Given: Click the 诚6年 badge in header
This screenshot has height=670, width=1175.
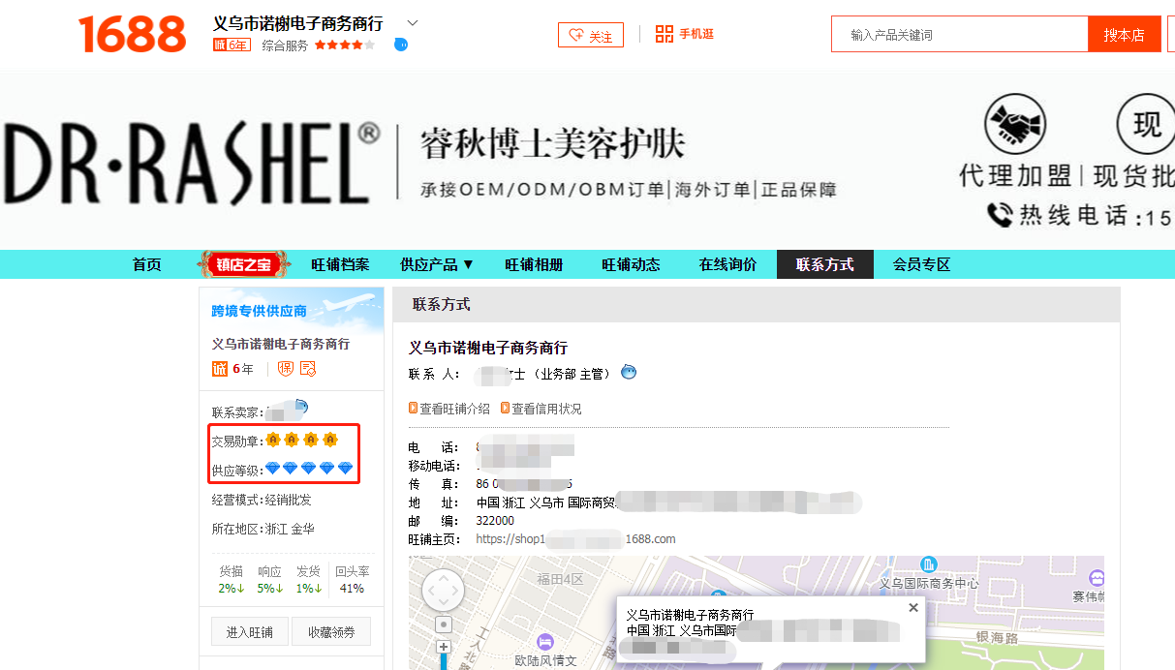Looking at the screenshot, I should (232, 45).
